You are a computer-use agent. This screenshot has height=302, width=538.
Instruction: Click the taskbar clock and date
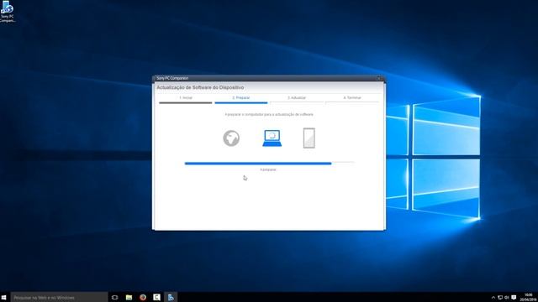(528, 297)
